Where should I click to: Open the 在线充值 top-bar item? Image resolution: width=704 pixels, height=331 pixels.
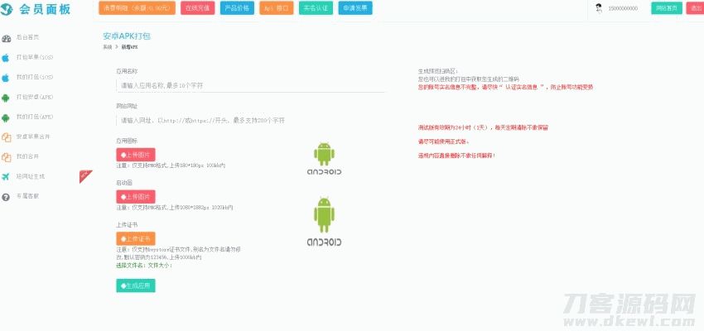199,8
